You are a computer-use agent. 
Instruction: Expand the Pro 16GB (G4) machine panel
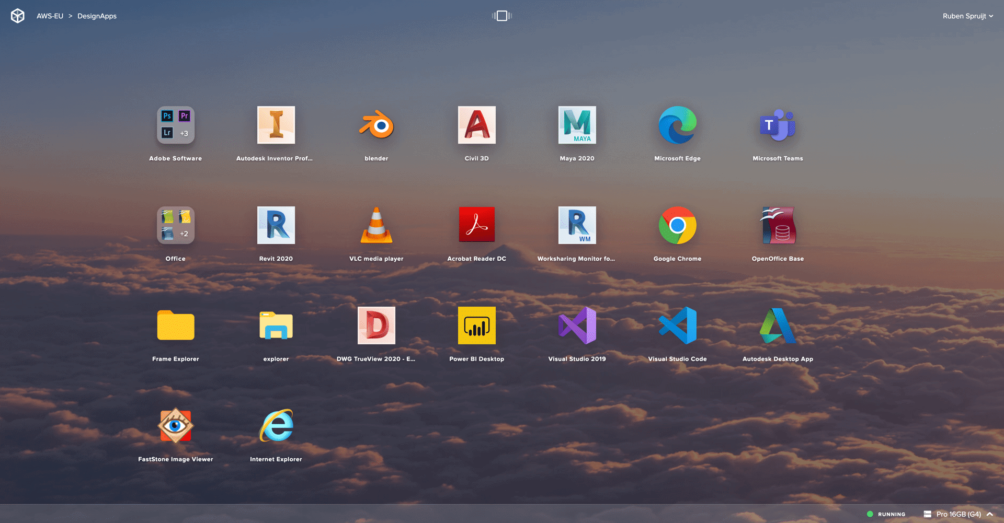point(958,514)
